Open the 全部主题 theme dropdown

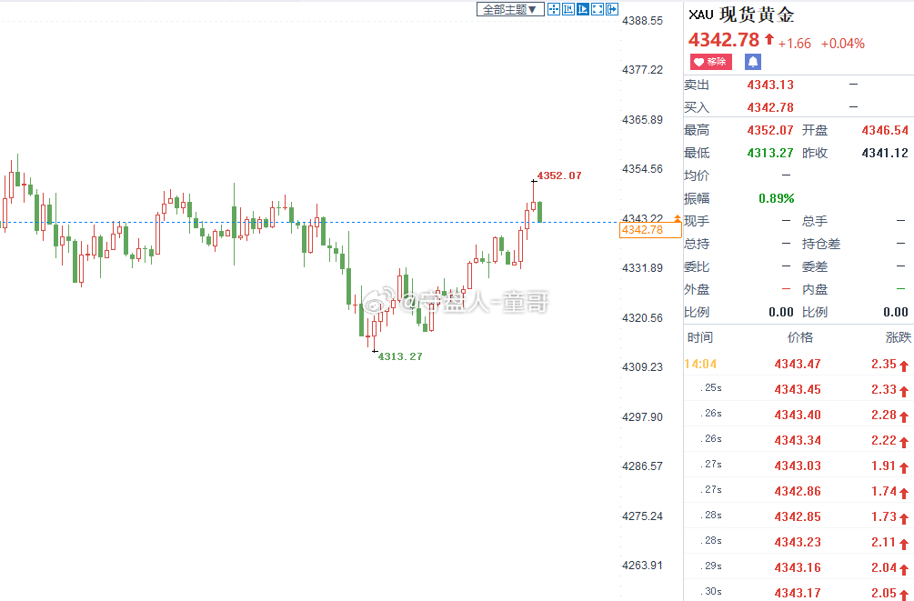click(x=510, y=9)
